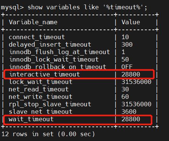This screenshot has width=169, height=141.
Task: Click the highlighted wait_timeout variable
Action: click(x=31, y=119)
